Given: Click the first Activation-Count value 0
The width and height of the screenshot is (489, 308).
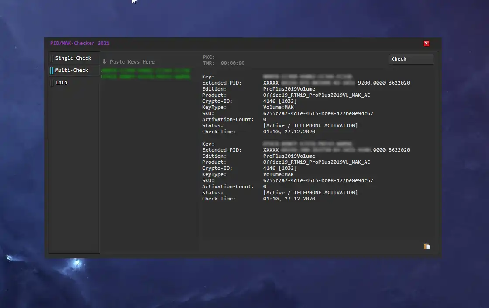Looking at the screenshot, I should point(265,119).
